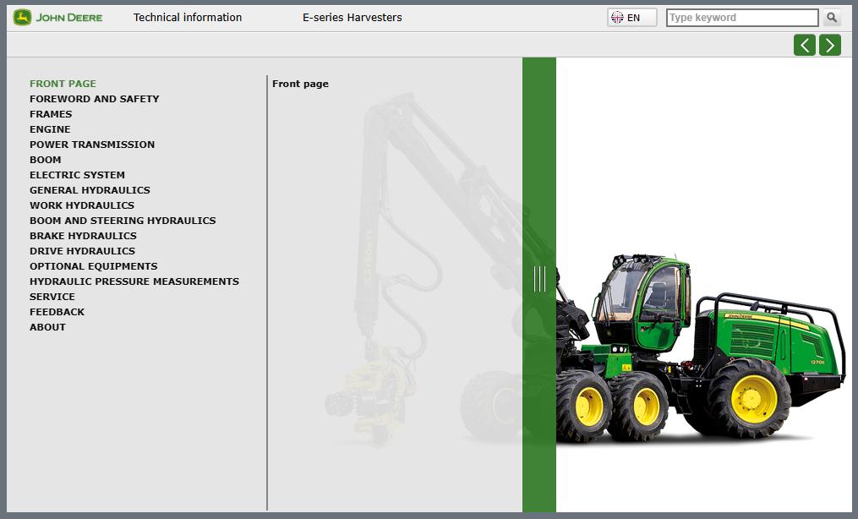Open the Technical information menu
Screen dimensions: 858x519
187,17
